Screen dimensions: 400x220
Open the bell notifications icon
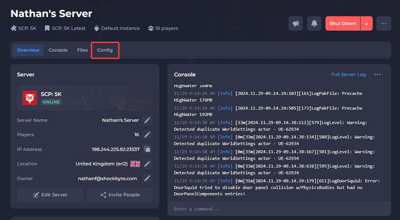click(314, 24)
